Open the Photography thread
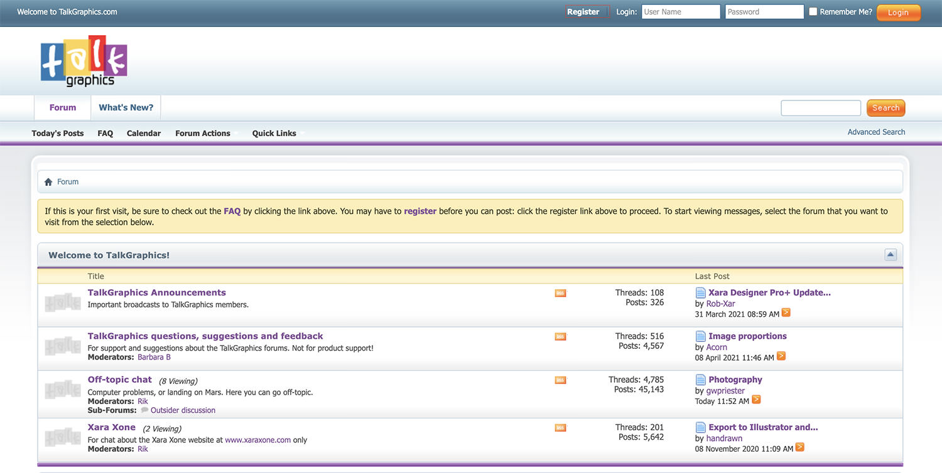The image size is (942, 473). (x=735, y=380)
